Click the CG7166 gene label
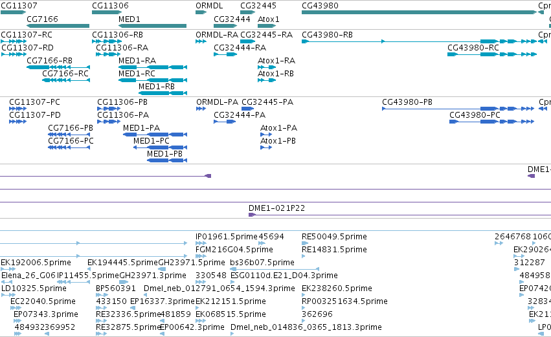Screen dimensions: 551x337 (x=42, y=19)
